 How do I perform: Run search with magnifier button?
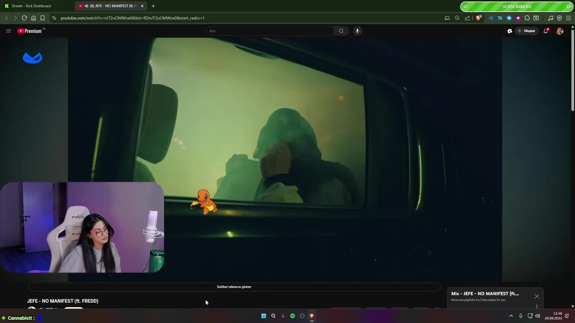click(x=341, y=31)
